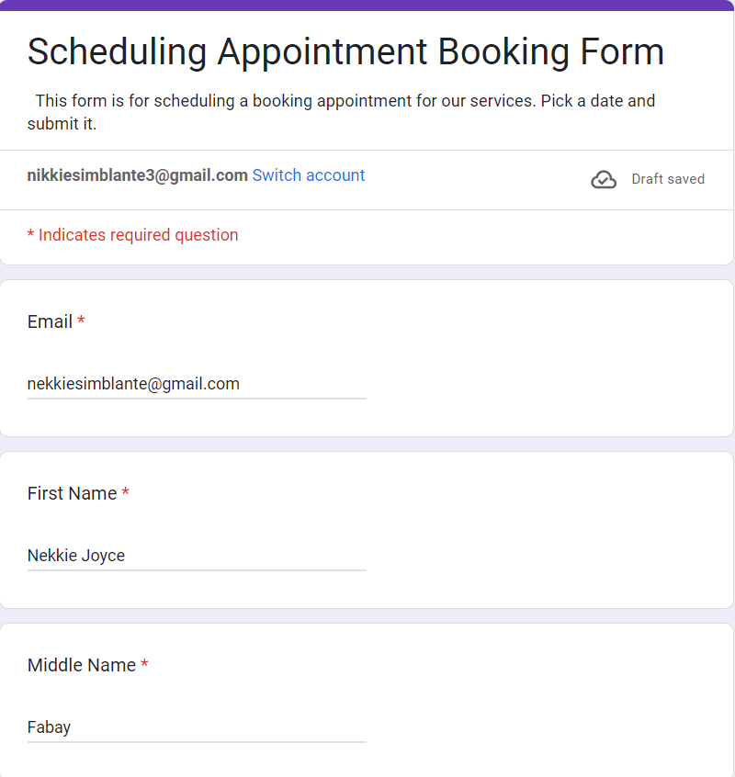This screenshot has width=735, height=777.
Task: Click the typed text nekkiesimblante@gmail.com
Action: pyautogui.click(x=133, y=384)
